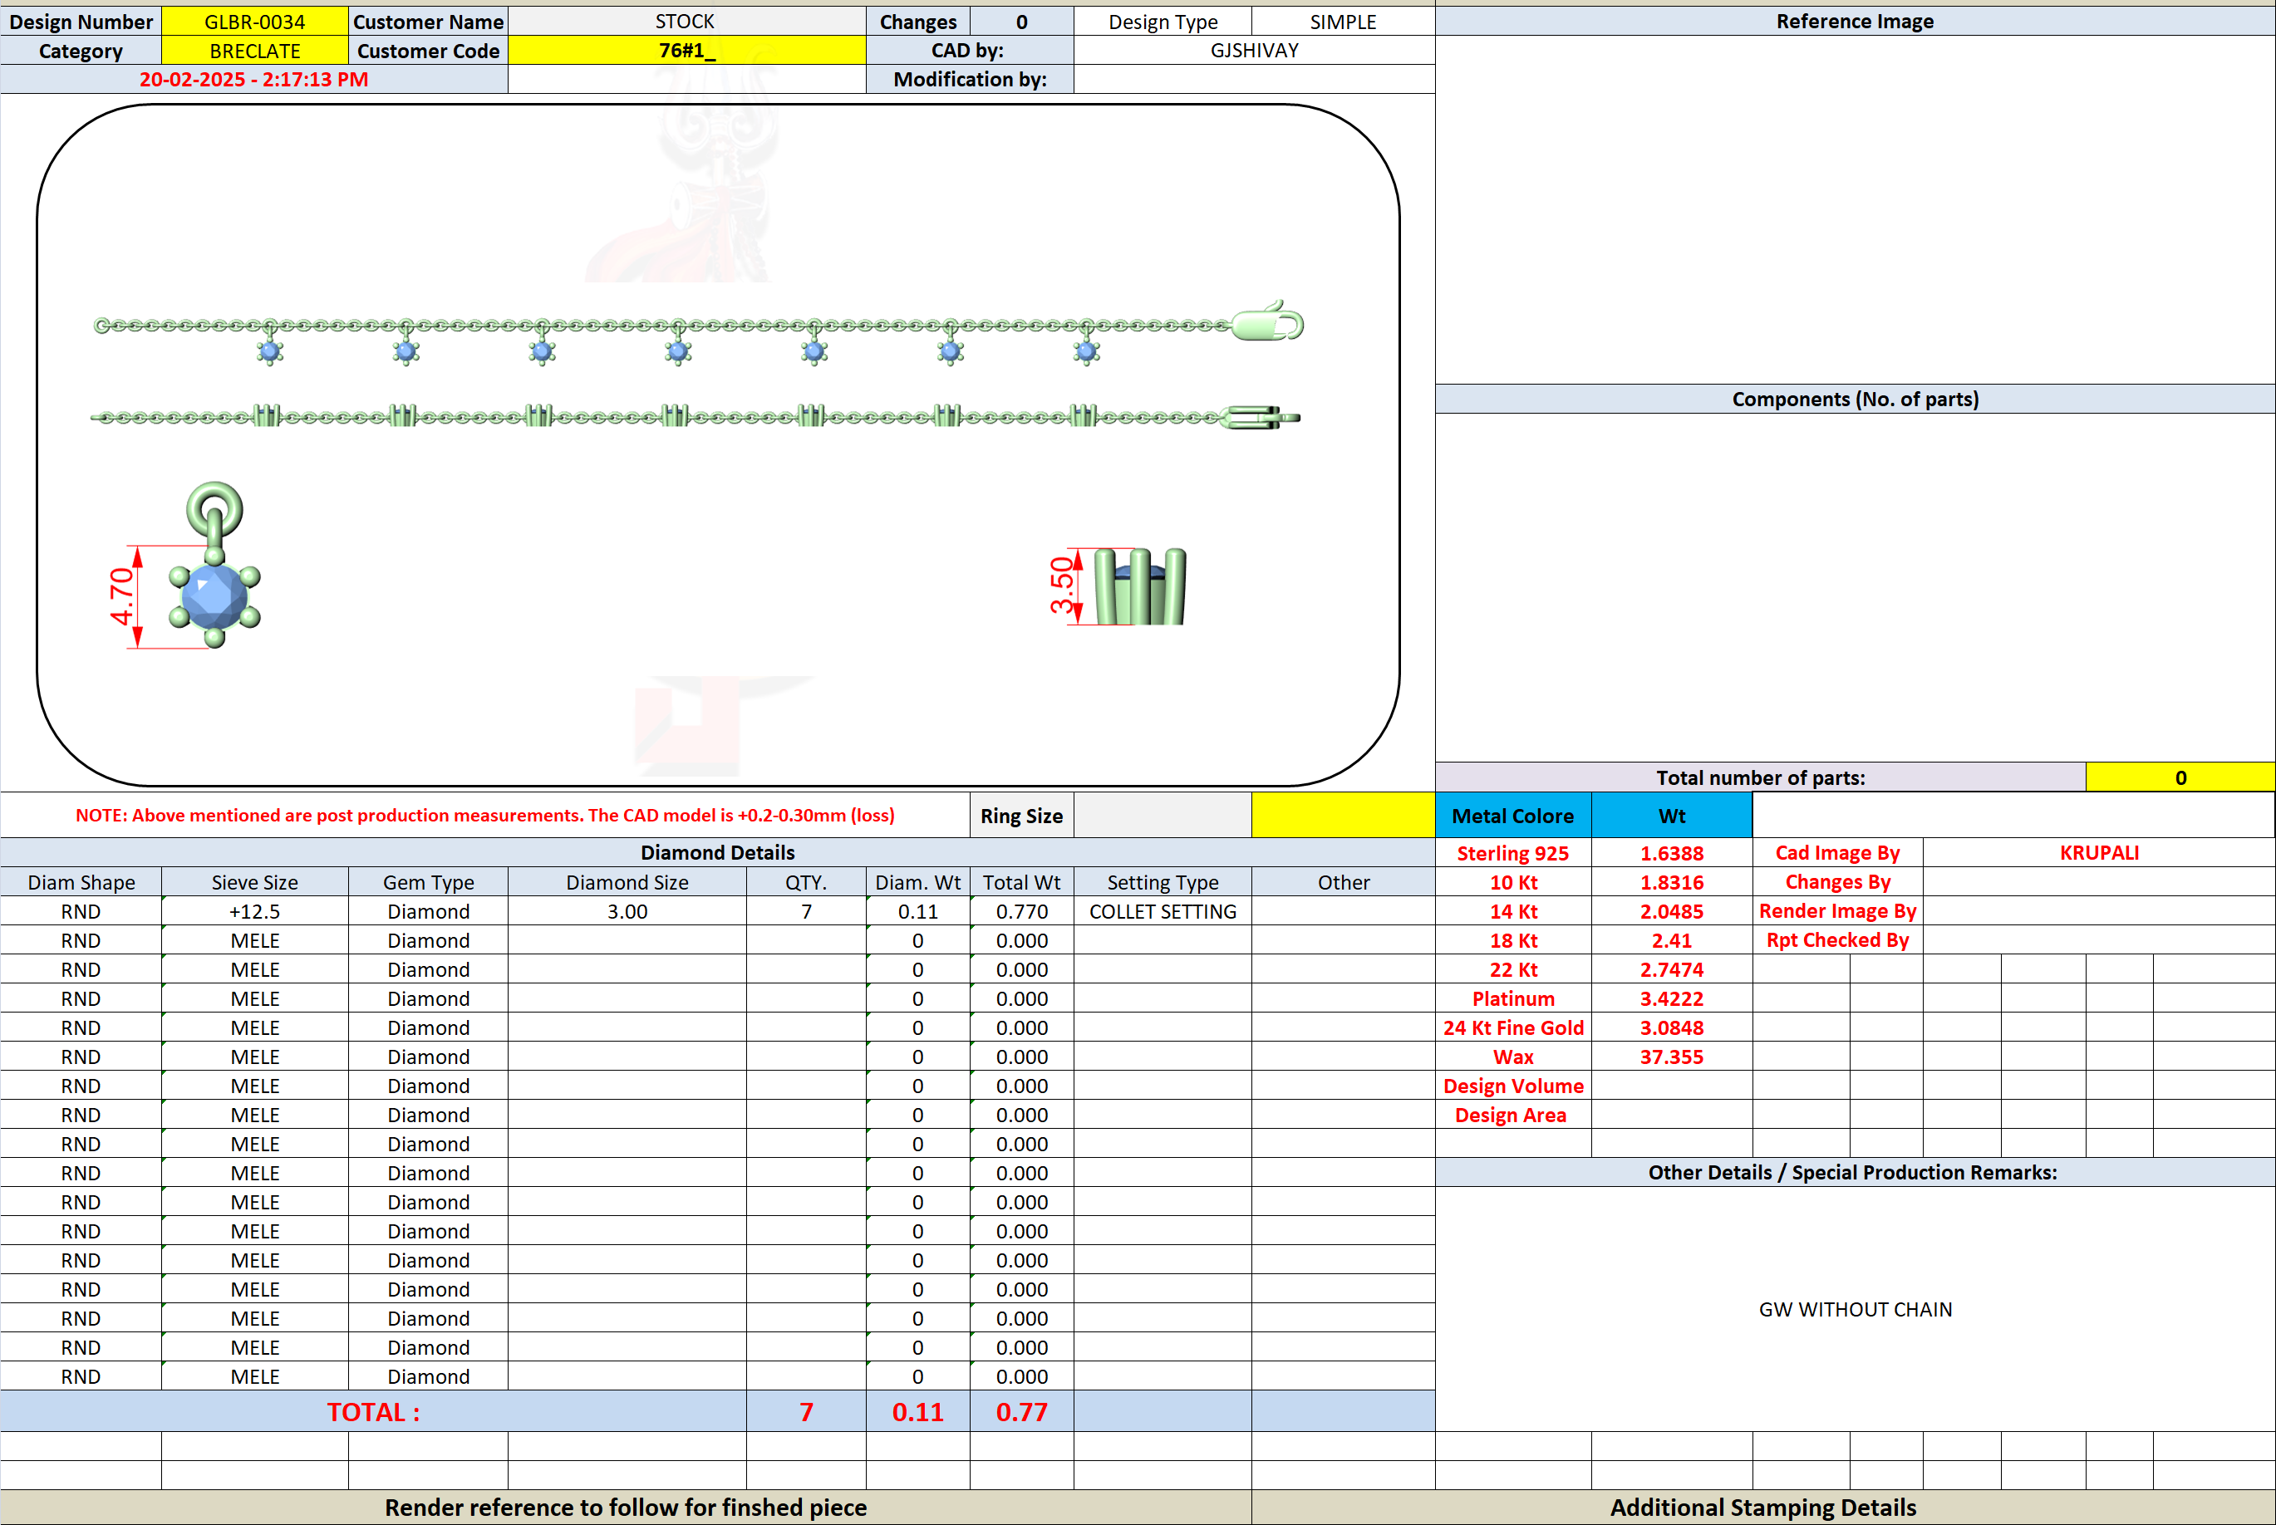Click the Other column header

click(x=1343, y=882)
